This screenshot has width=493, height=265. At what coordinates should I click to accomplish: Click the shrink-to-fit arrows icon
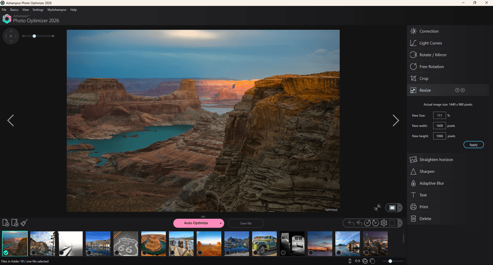point(377,207)
